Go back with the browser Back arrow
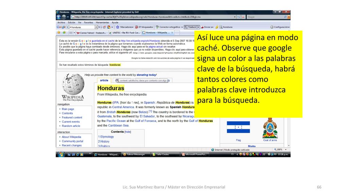 coord(58,17)
